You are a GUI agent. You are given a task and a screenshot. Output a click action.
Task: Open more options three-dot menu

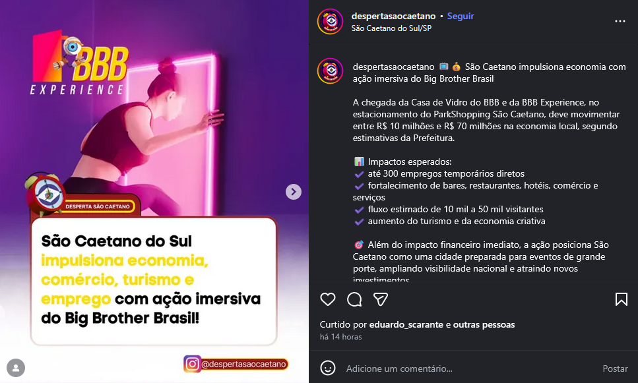click(620, 21)
